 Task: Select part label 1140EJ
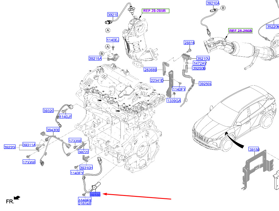coord(112,40)
